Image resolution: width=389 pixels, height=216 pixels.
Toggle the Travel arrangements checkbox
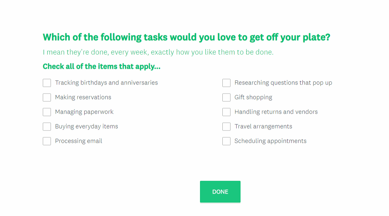[226, 127]
